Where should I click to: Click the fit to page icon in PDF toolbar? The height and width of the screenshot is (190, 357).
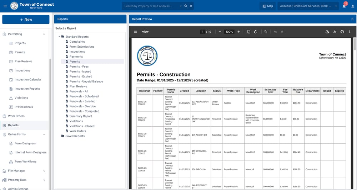pos(248,32)
